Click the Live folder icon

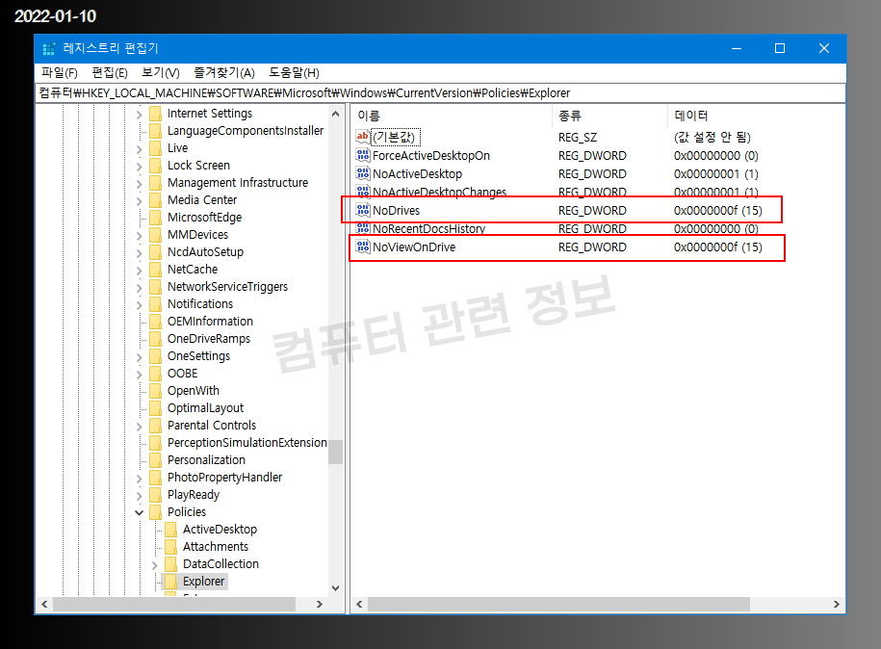pos(156,148)
